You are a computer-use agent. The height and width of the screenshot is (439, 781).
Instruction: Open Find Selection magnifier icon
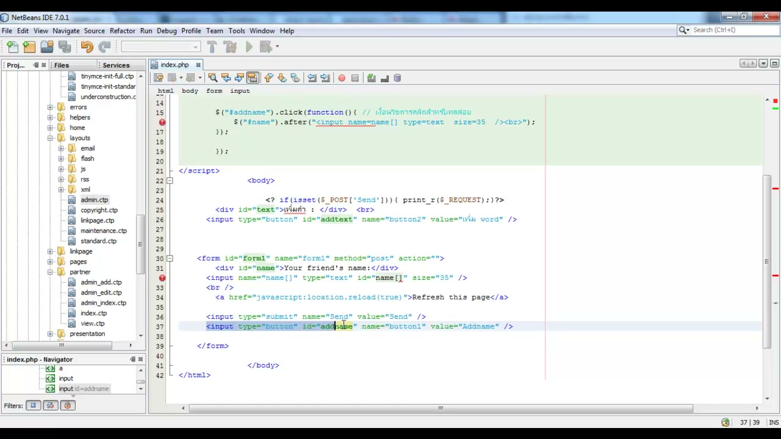click(x=212, y=78)
